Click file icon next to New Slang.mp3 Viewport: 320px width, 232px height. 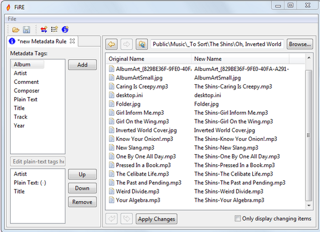pos(111,148)
